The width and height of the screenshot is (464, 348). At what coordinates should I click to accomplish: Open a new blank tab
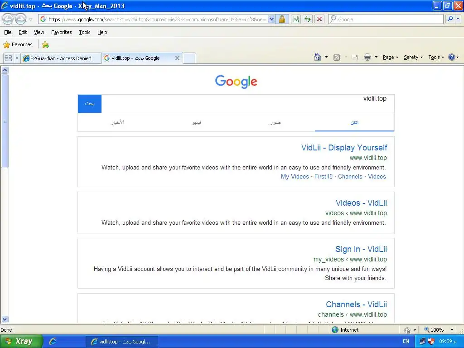click(189, 58)
